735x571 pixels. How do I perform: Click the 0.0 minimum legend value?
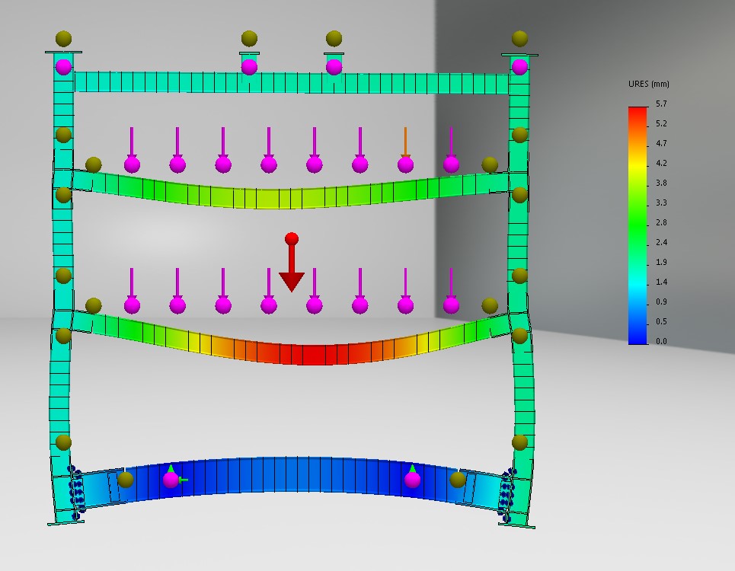point(660,341)
